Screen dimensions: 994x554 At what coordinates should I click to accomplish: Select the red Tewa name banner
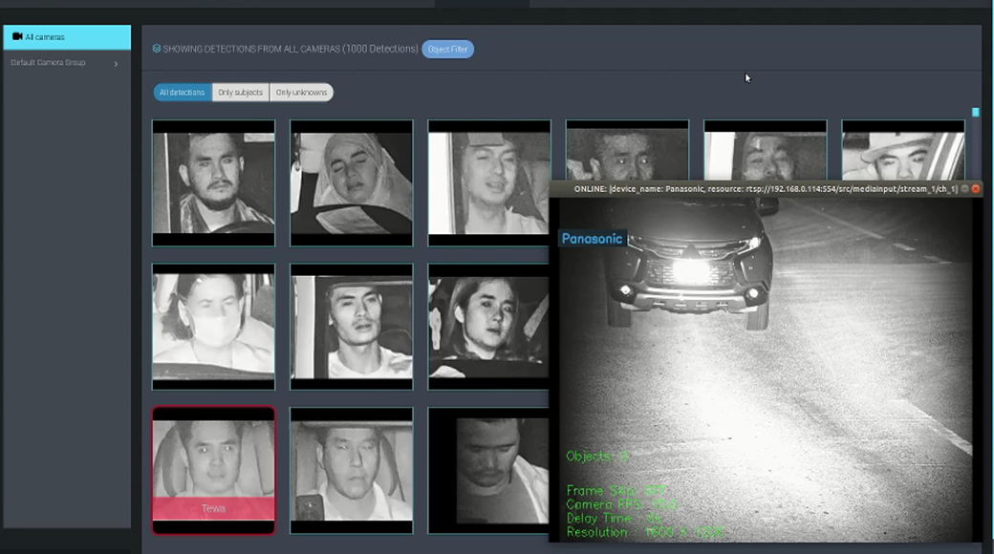click(213, 509)
